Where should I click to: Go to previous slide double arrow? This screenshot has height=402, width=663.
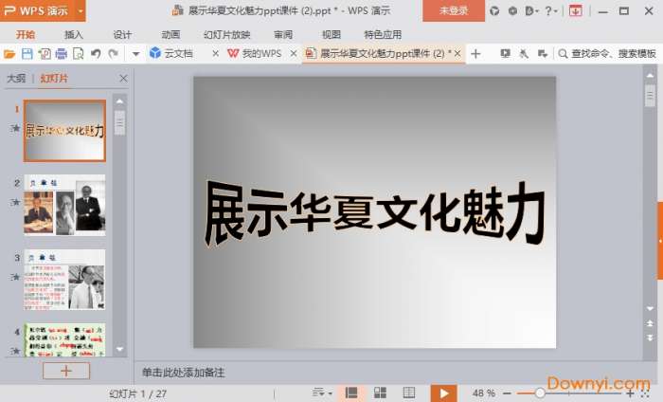[x=650, y=323]
